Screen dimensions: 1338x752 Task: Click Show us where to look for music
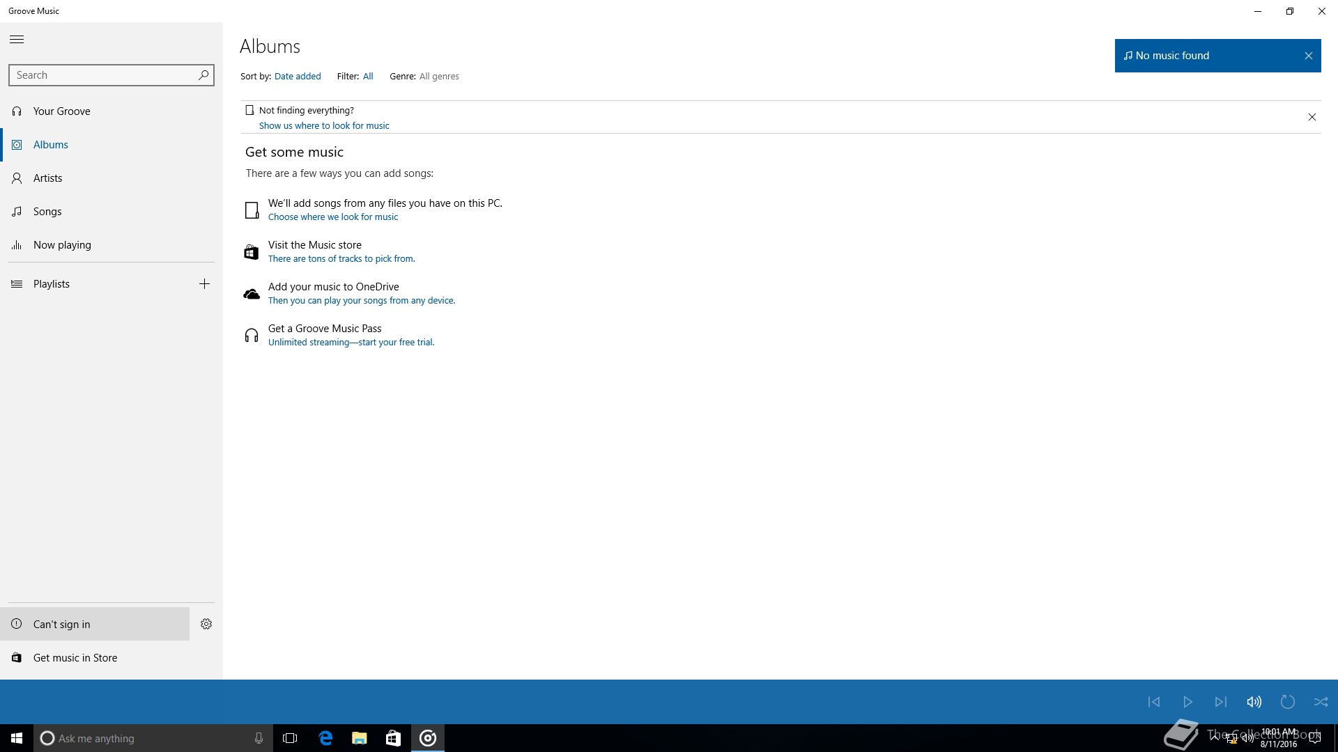(324, 126)
